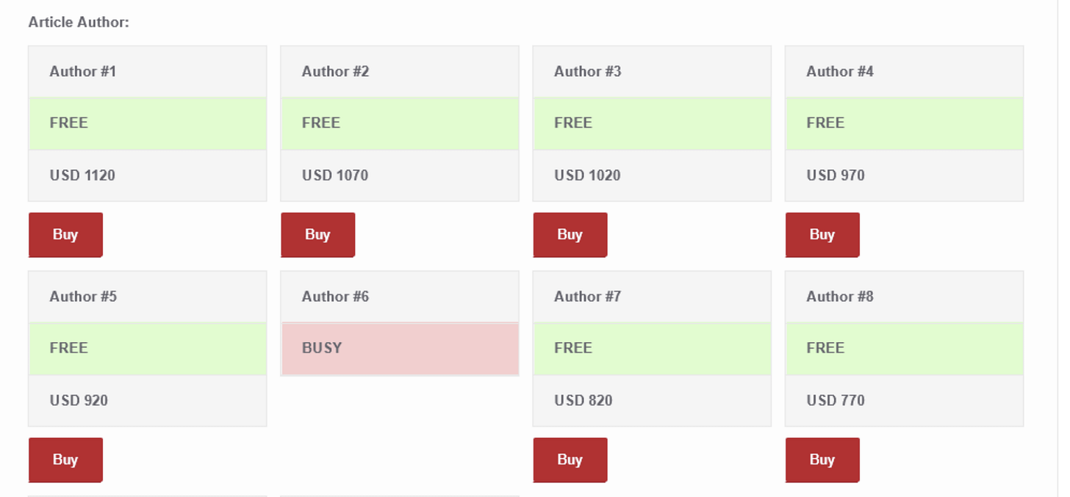This screenshot has height=497, width=1070.
Task: Click Buy button under Author #2
Action: (x=317, y=235)
